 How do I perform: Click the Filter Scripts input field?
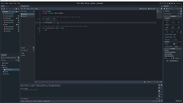27,11
